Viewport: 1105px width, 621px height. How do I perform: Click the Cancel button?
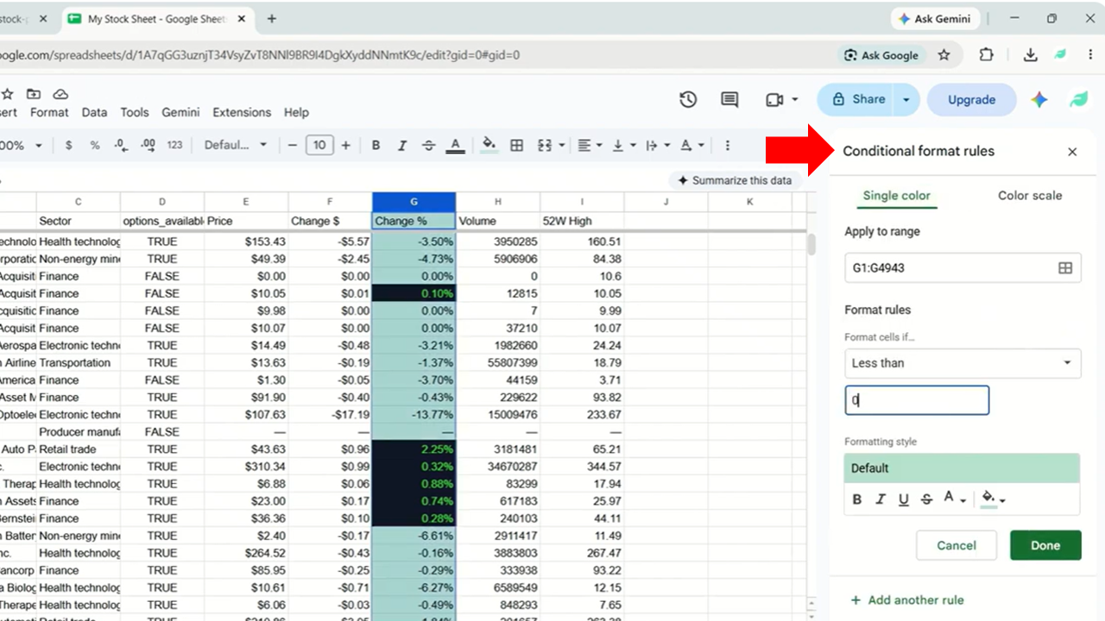[957, 545]
